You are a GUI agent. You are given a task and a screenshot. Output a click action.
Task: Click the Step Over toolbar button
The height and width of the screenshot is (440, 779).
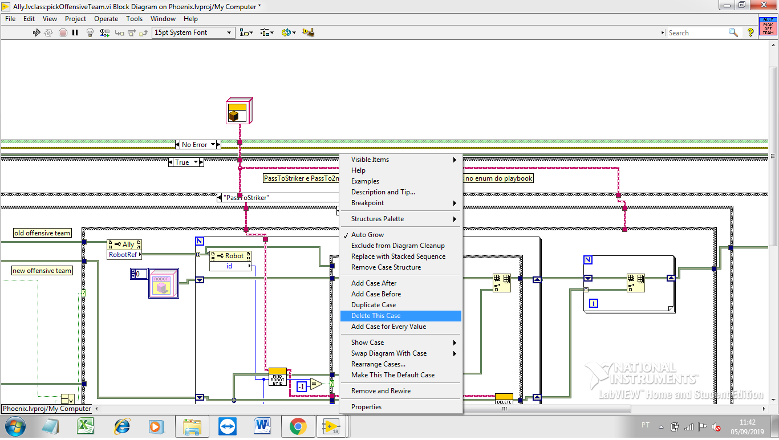pyautogui.click(x=131, y=33)
